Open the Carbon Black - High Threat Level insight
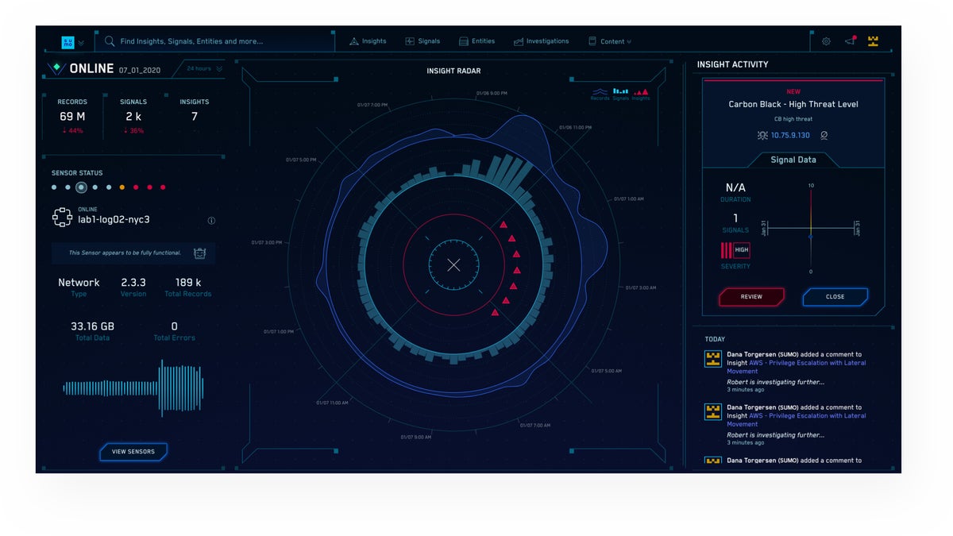The height and width of the screenshot is (536, 953). [793, 104]
